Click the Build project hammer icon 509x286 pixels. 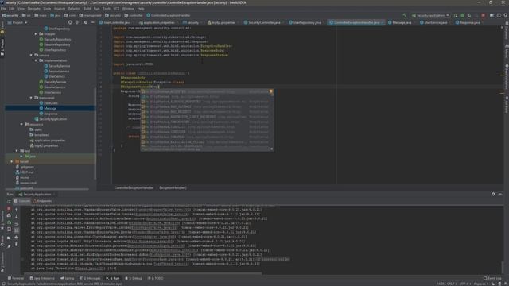pos(405,15)
